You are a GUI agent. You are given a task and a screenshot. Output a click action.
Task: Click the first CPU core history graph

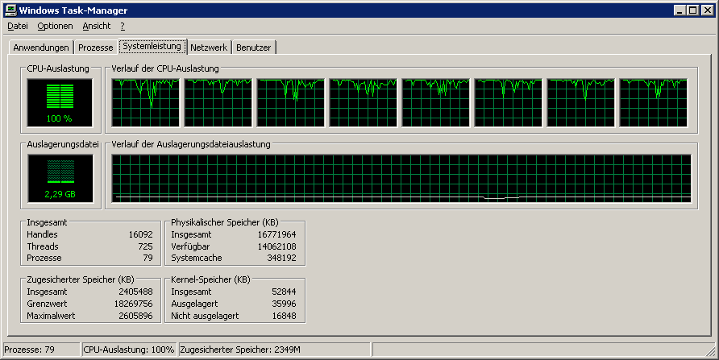click(146, 104)
